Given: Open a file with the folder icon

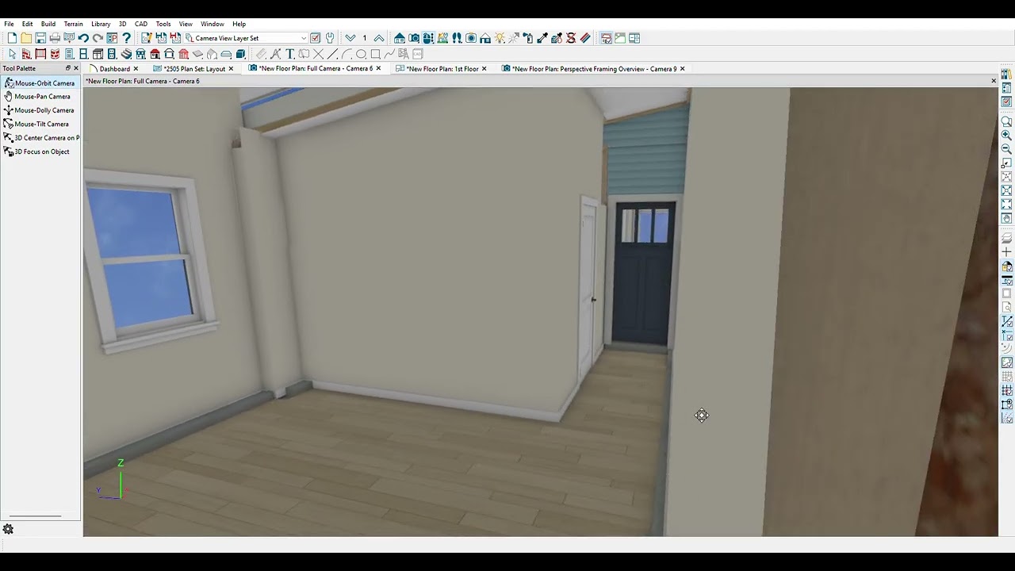Looking at the screenshot, I should click(26, 38).
